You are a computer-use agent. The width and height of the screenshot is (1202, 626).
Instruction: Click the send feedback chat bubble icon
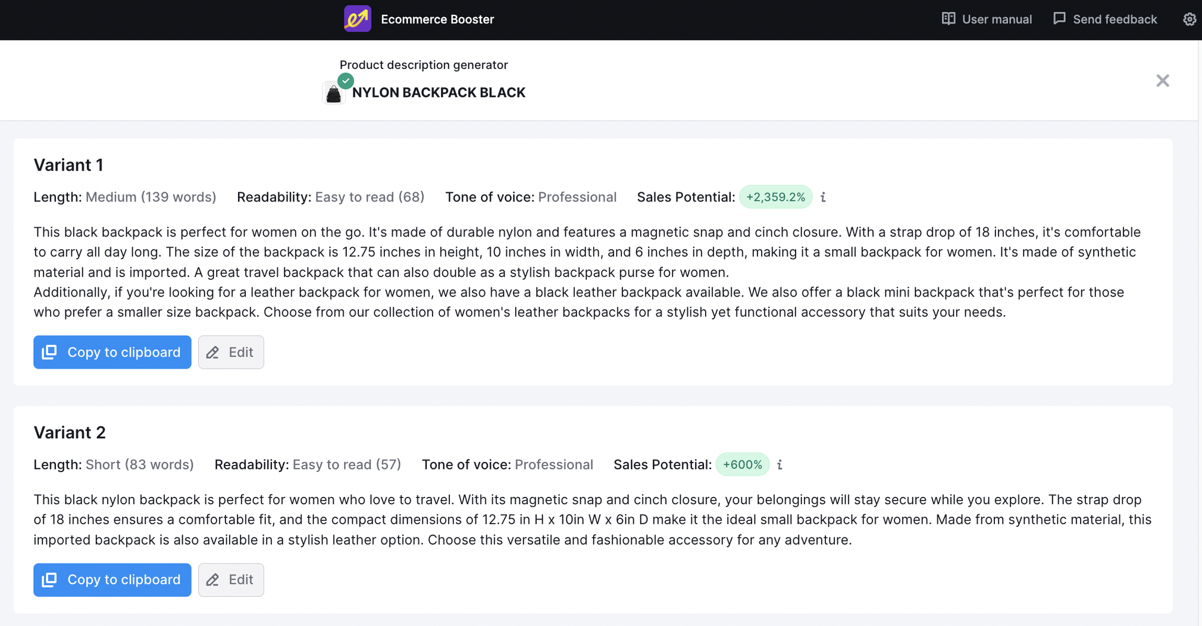(1060, 18)
